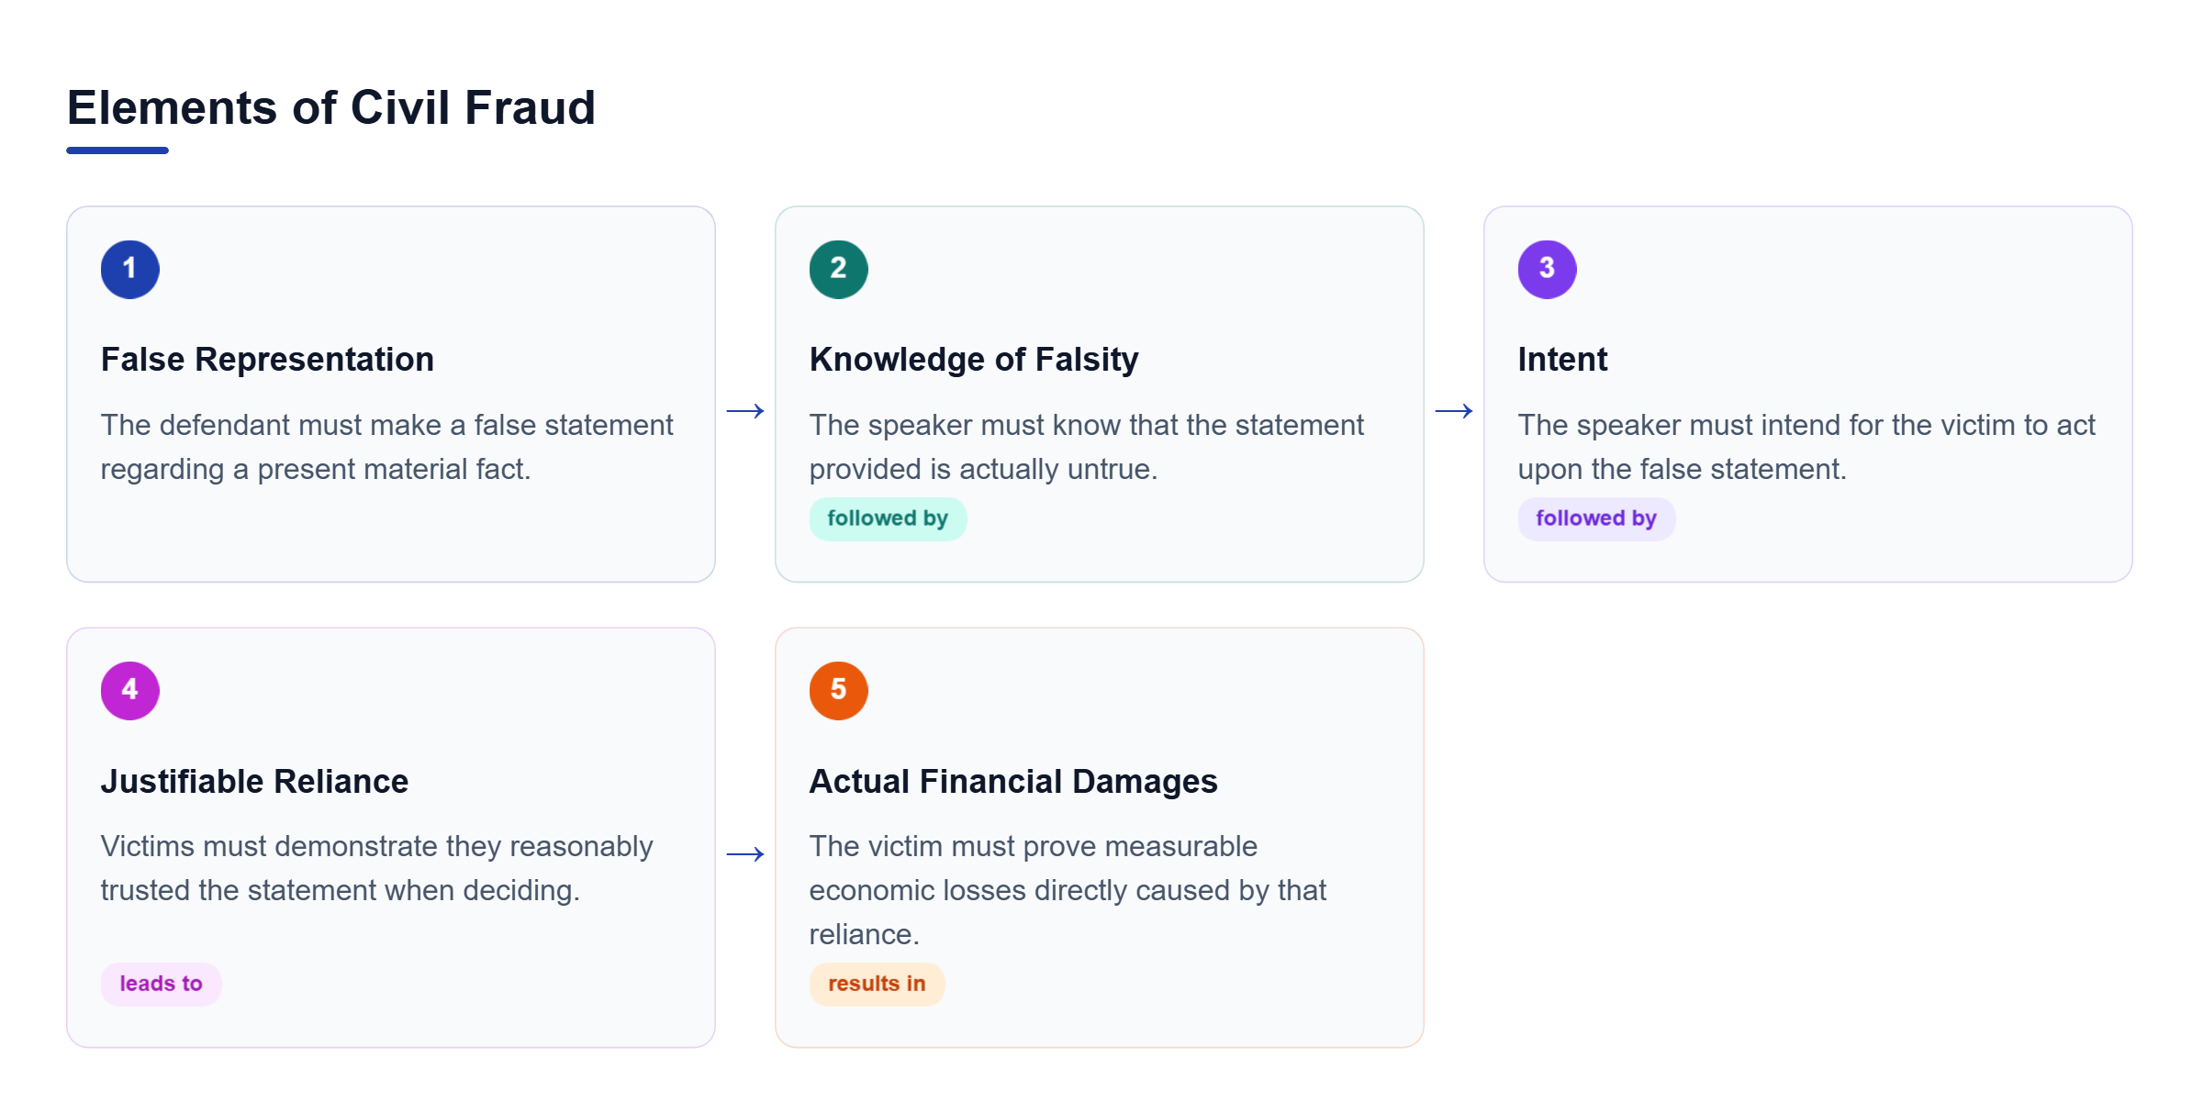Click text 'The victim must prove measurable'

(x=1033, y=846)
